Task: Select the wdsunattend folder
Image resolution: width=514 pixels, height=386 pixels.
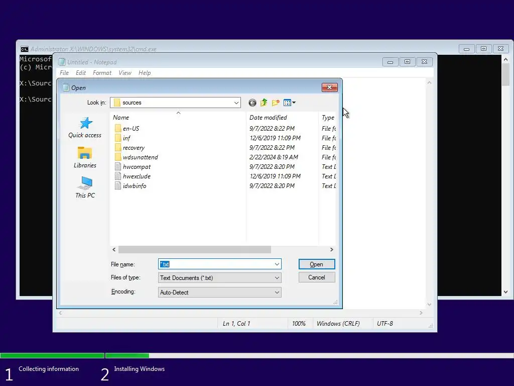Action: point(141,157)
